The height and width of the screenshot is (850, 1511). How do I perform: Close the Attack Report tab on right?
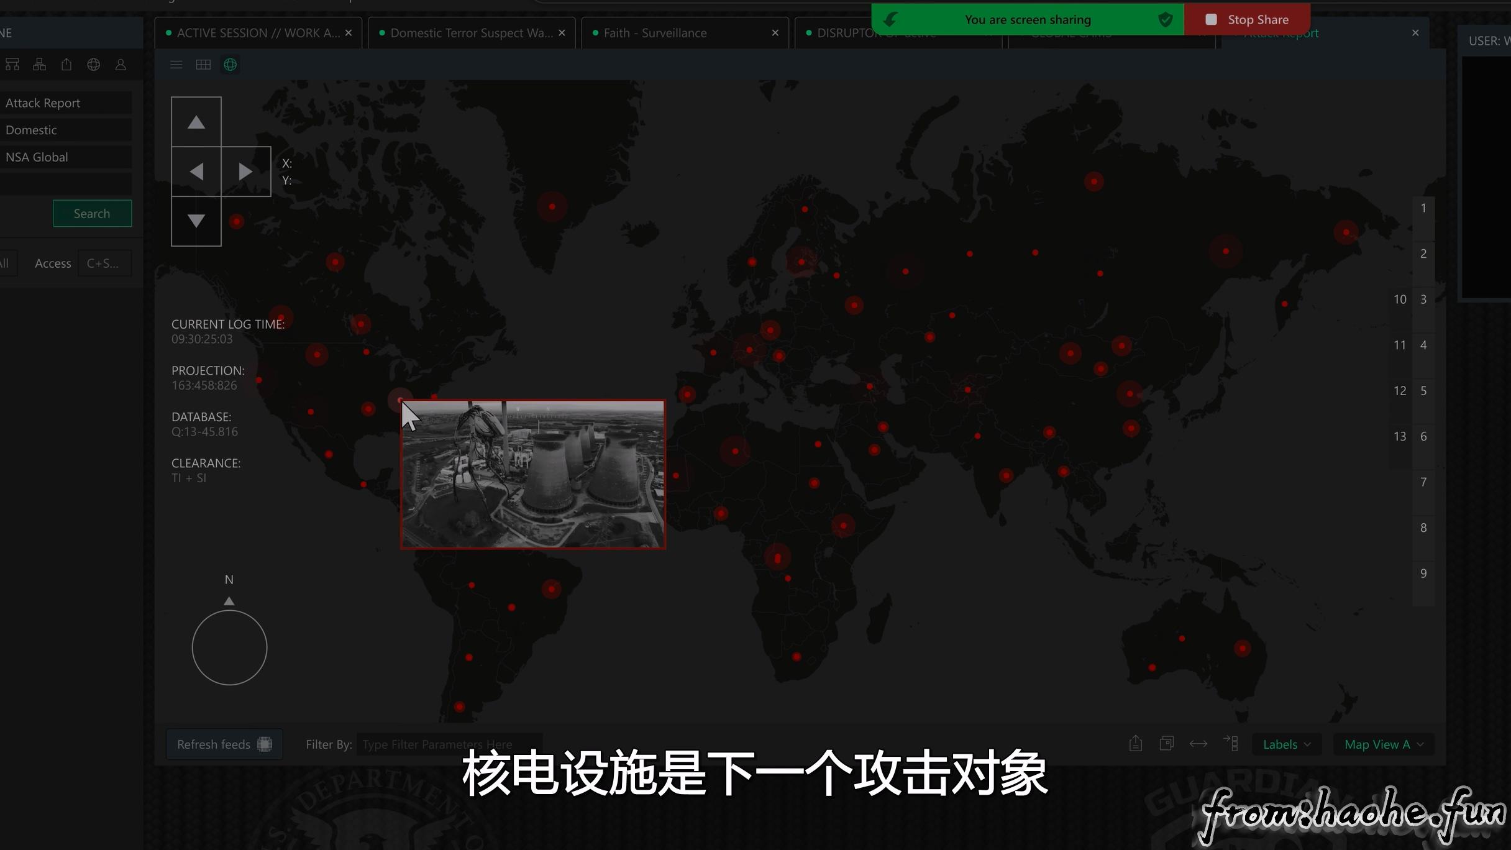click(x=1415, y=33)
